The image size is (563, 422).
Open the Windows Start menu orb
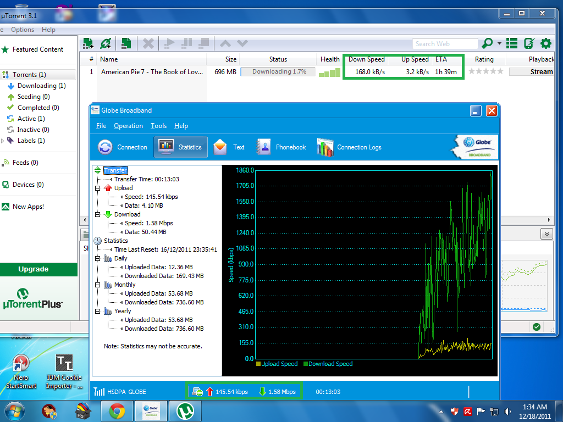(x=15, y=411)
